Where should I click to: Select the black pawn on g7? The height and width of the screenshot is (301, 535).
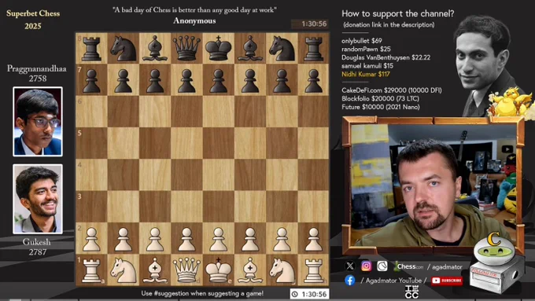(282, 81)
